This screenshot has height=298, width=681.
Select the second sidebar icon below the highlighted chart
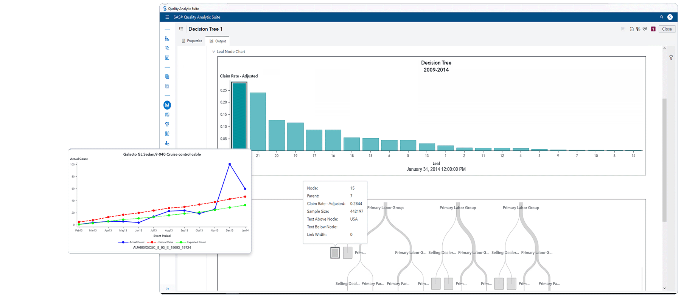tap(167, 124)
